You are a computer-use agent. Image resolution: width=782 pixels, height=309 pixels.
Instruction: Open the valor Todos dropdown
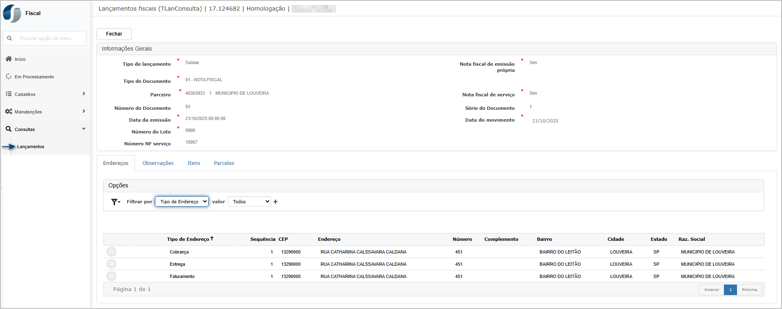coord(249,202)
